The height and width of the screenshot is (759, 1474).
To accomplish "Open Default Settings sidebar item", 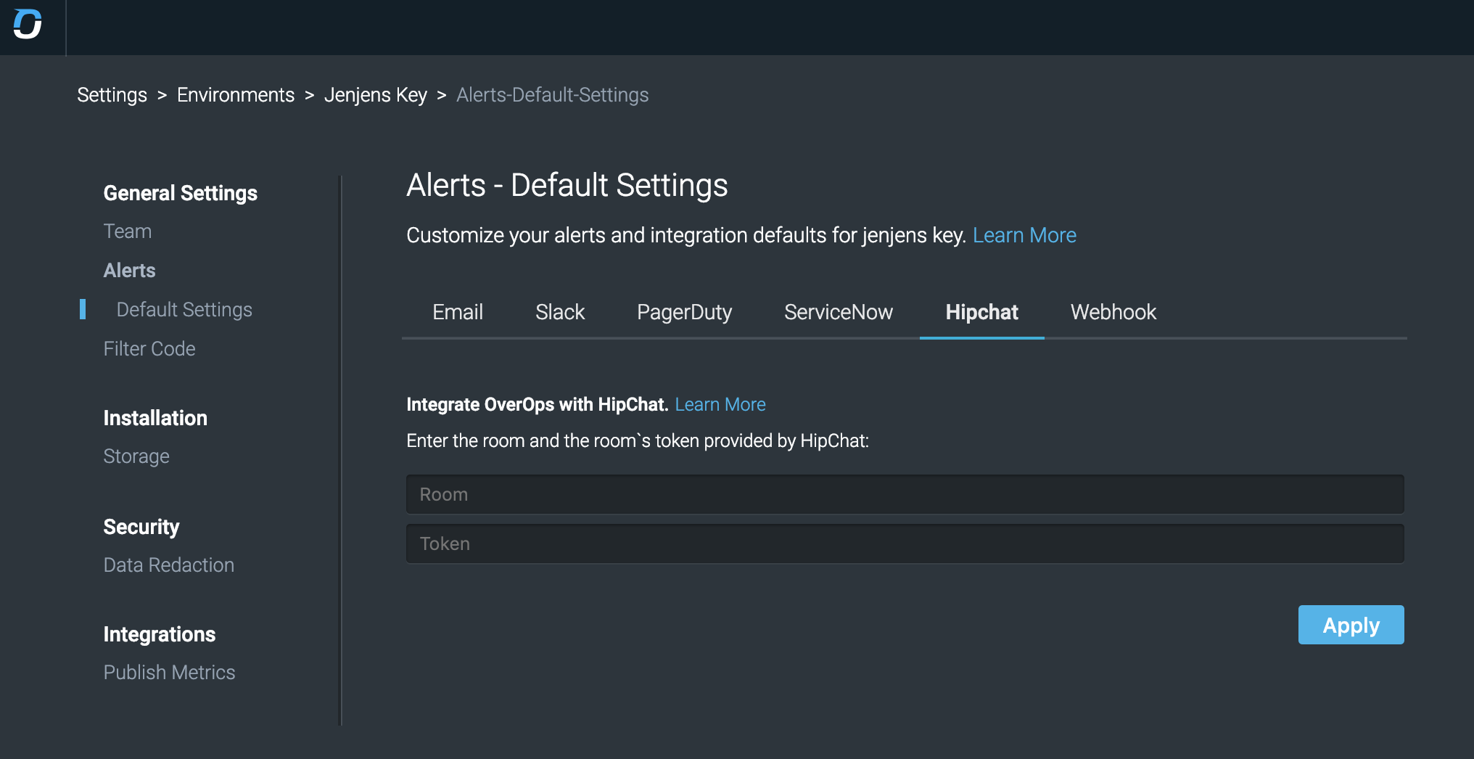I will pos(184,310).
